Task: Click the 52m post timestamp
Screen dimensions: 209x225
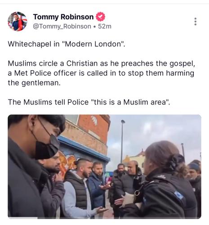Action: pyautogui.click(x=105, y=27)
